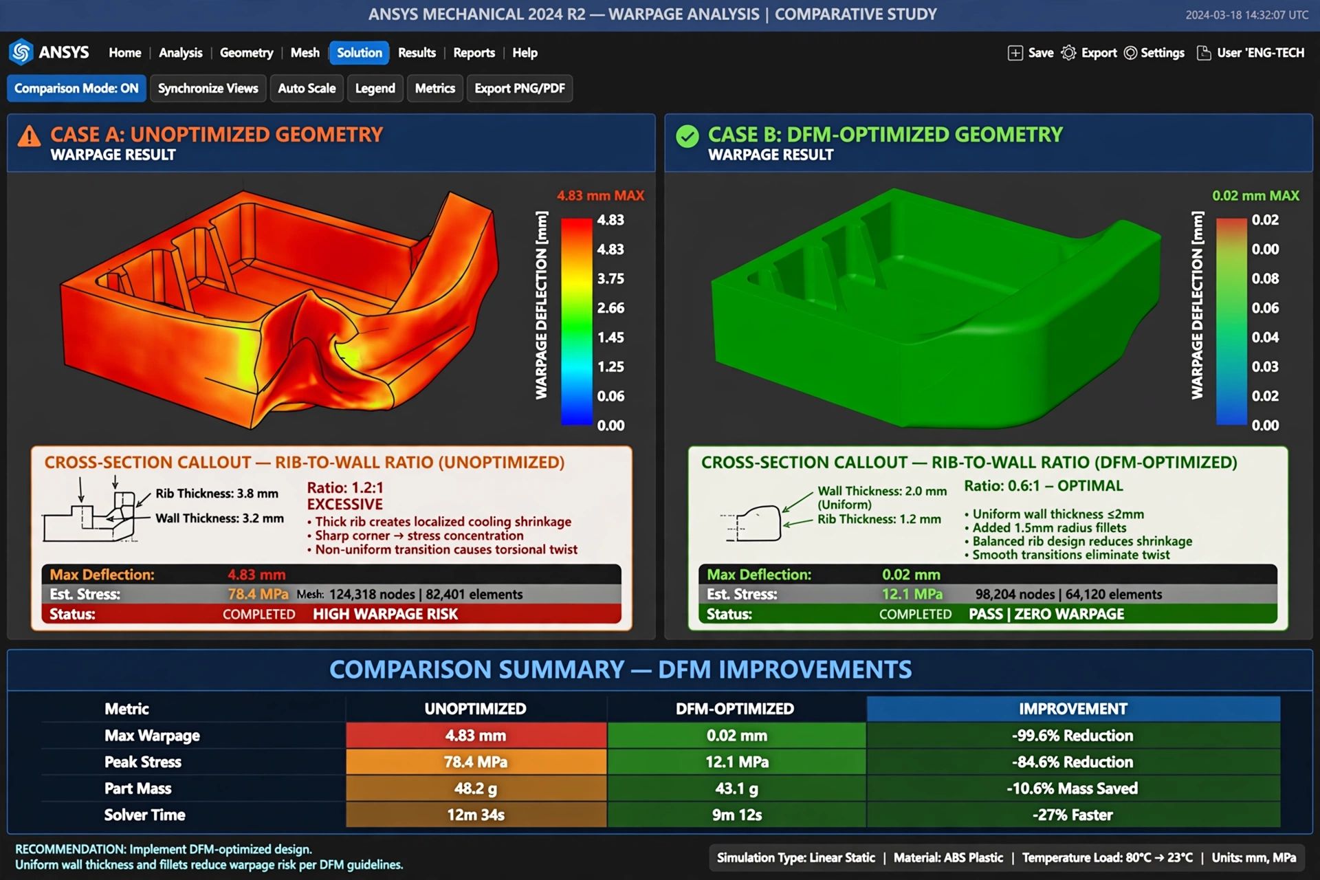The width and height of the screenshot is (1320, 880).
Task: Click Simulation Type: Linear Static
Action: click(795, 857)
